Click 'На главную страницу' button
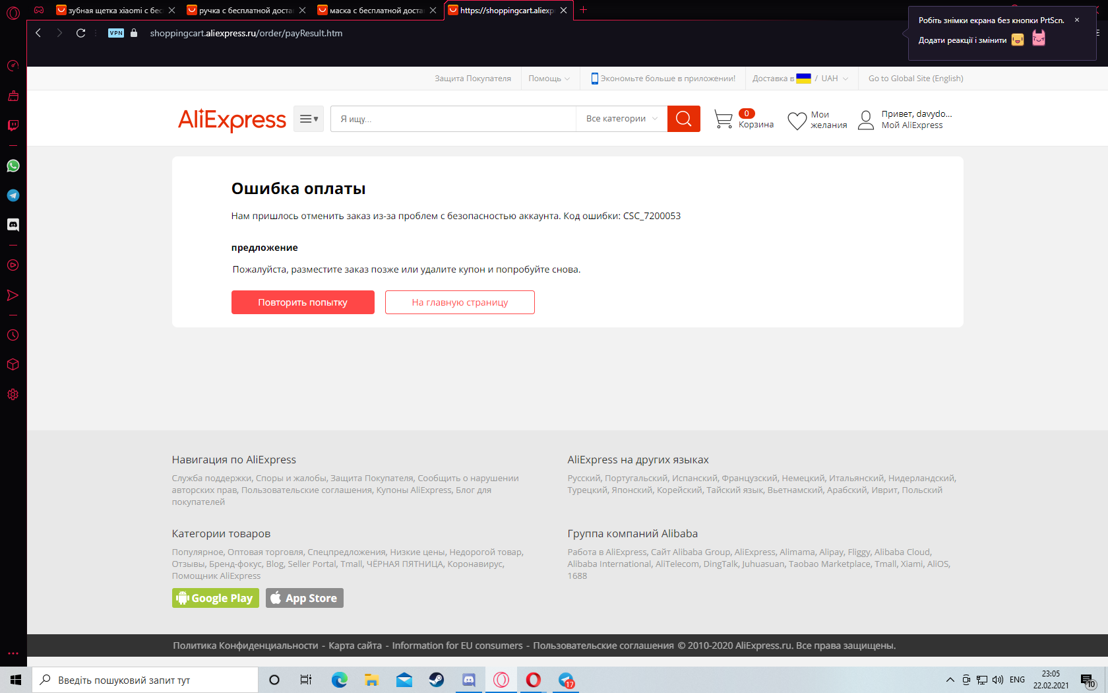This screenshot has height=693, width=1108. [460, 302]
